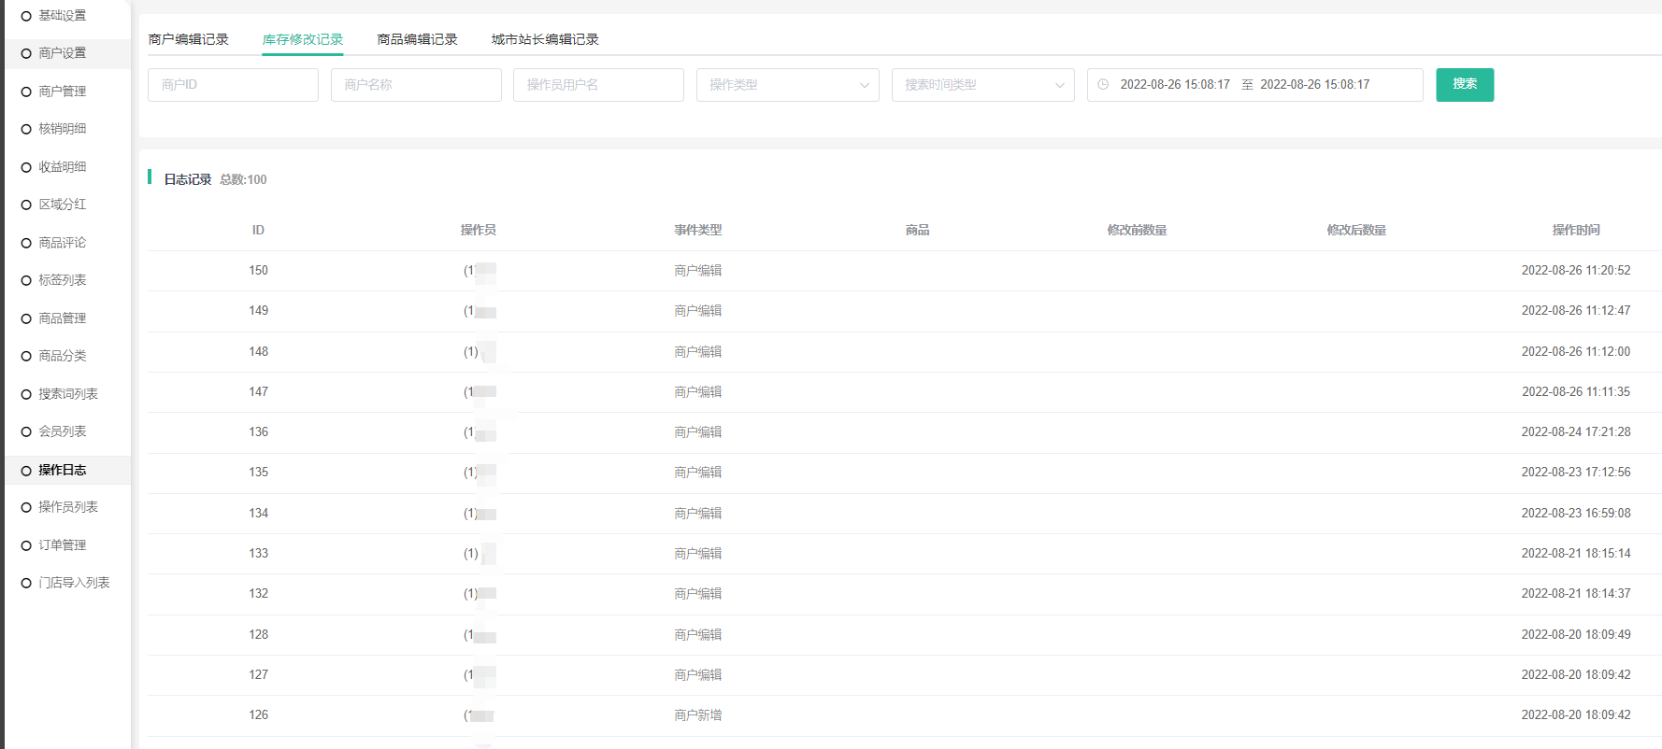Open the 城市站长编辑记录 tab
Image resolution: width=1662 pixels, height=749 pixels.
[545, 39]
